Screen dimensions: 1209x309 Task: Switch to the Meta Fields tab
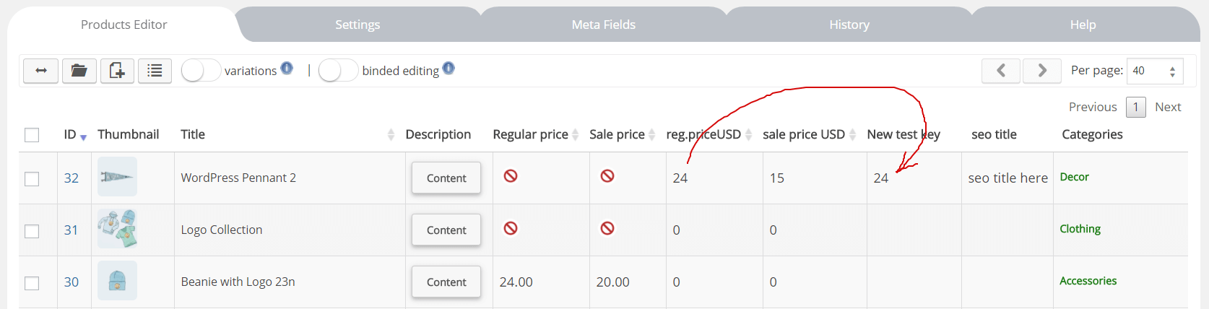(x=604, y=25)
